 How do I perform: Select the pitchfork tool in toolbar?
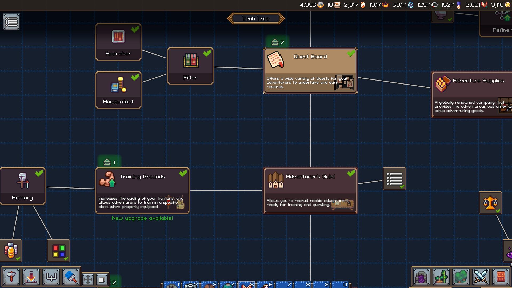pyautogui.click(x=51, y=277)
